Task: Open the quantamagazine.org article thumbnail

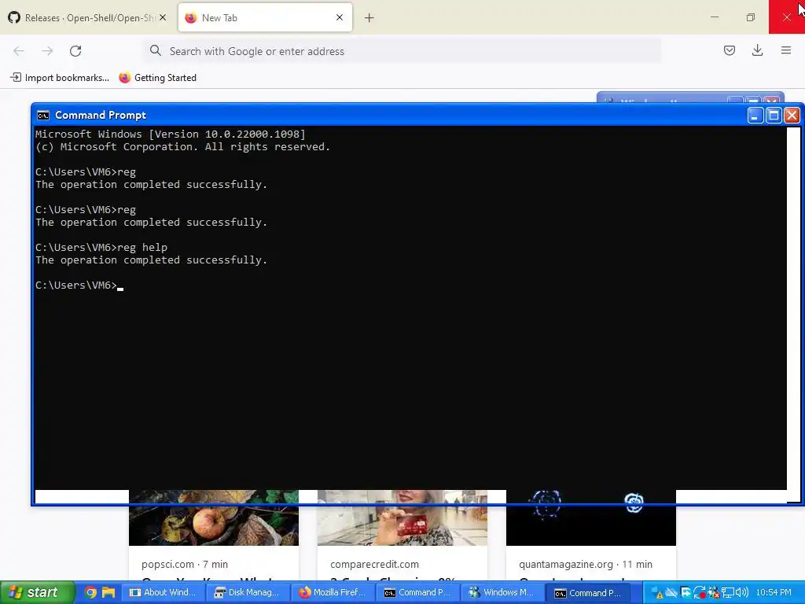Action: point(591,517)
